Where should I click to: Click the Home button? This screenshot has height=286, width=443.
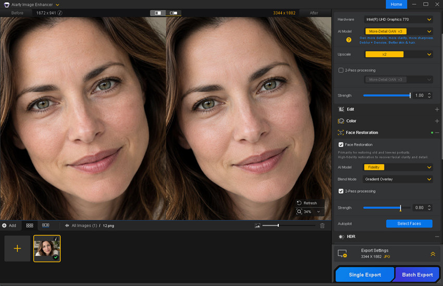pos(396,4)
